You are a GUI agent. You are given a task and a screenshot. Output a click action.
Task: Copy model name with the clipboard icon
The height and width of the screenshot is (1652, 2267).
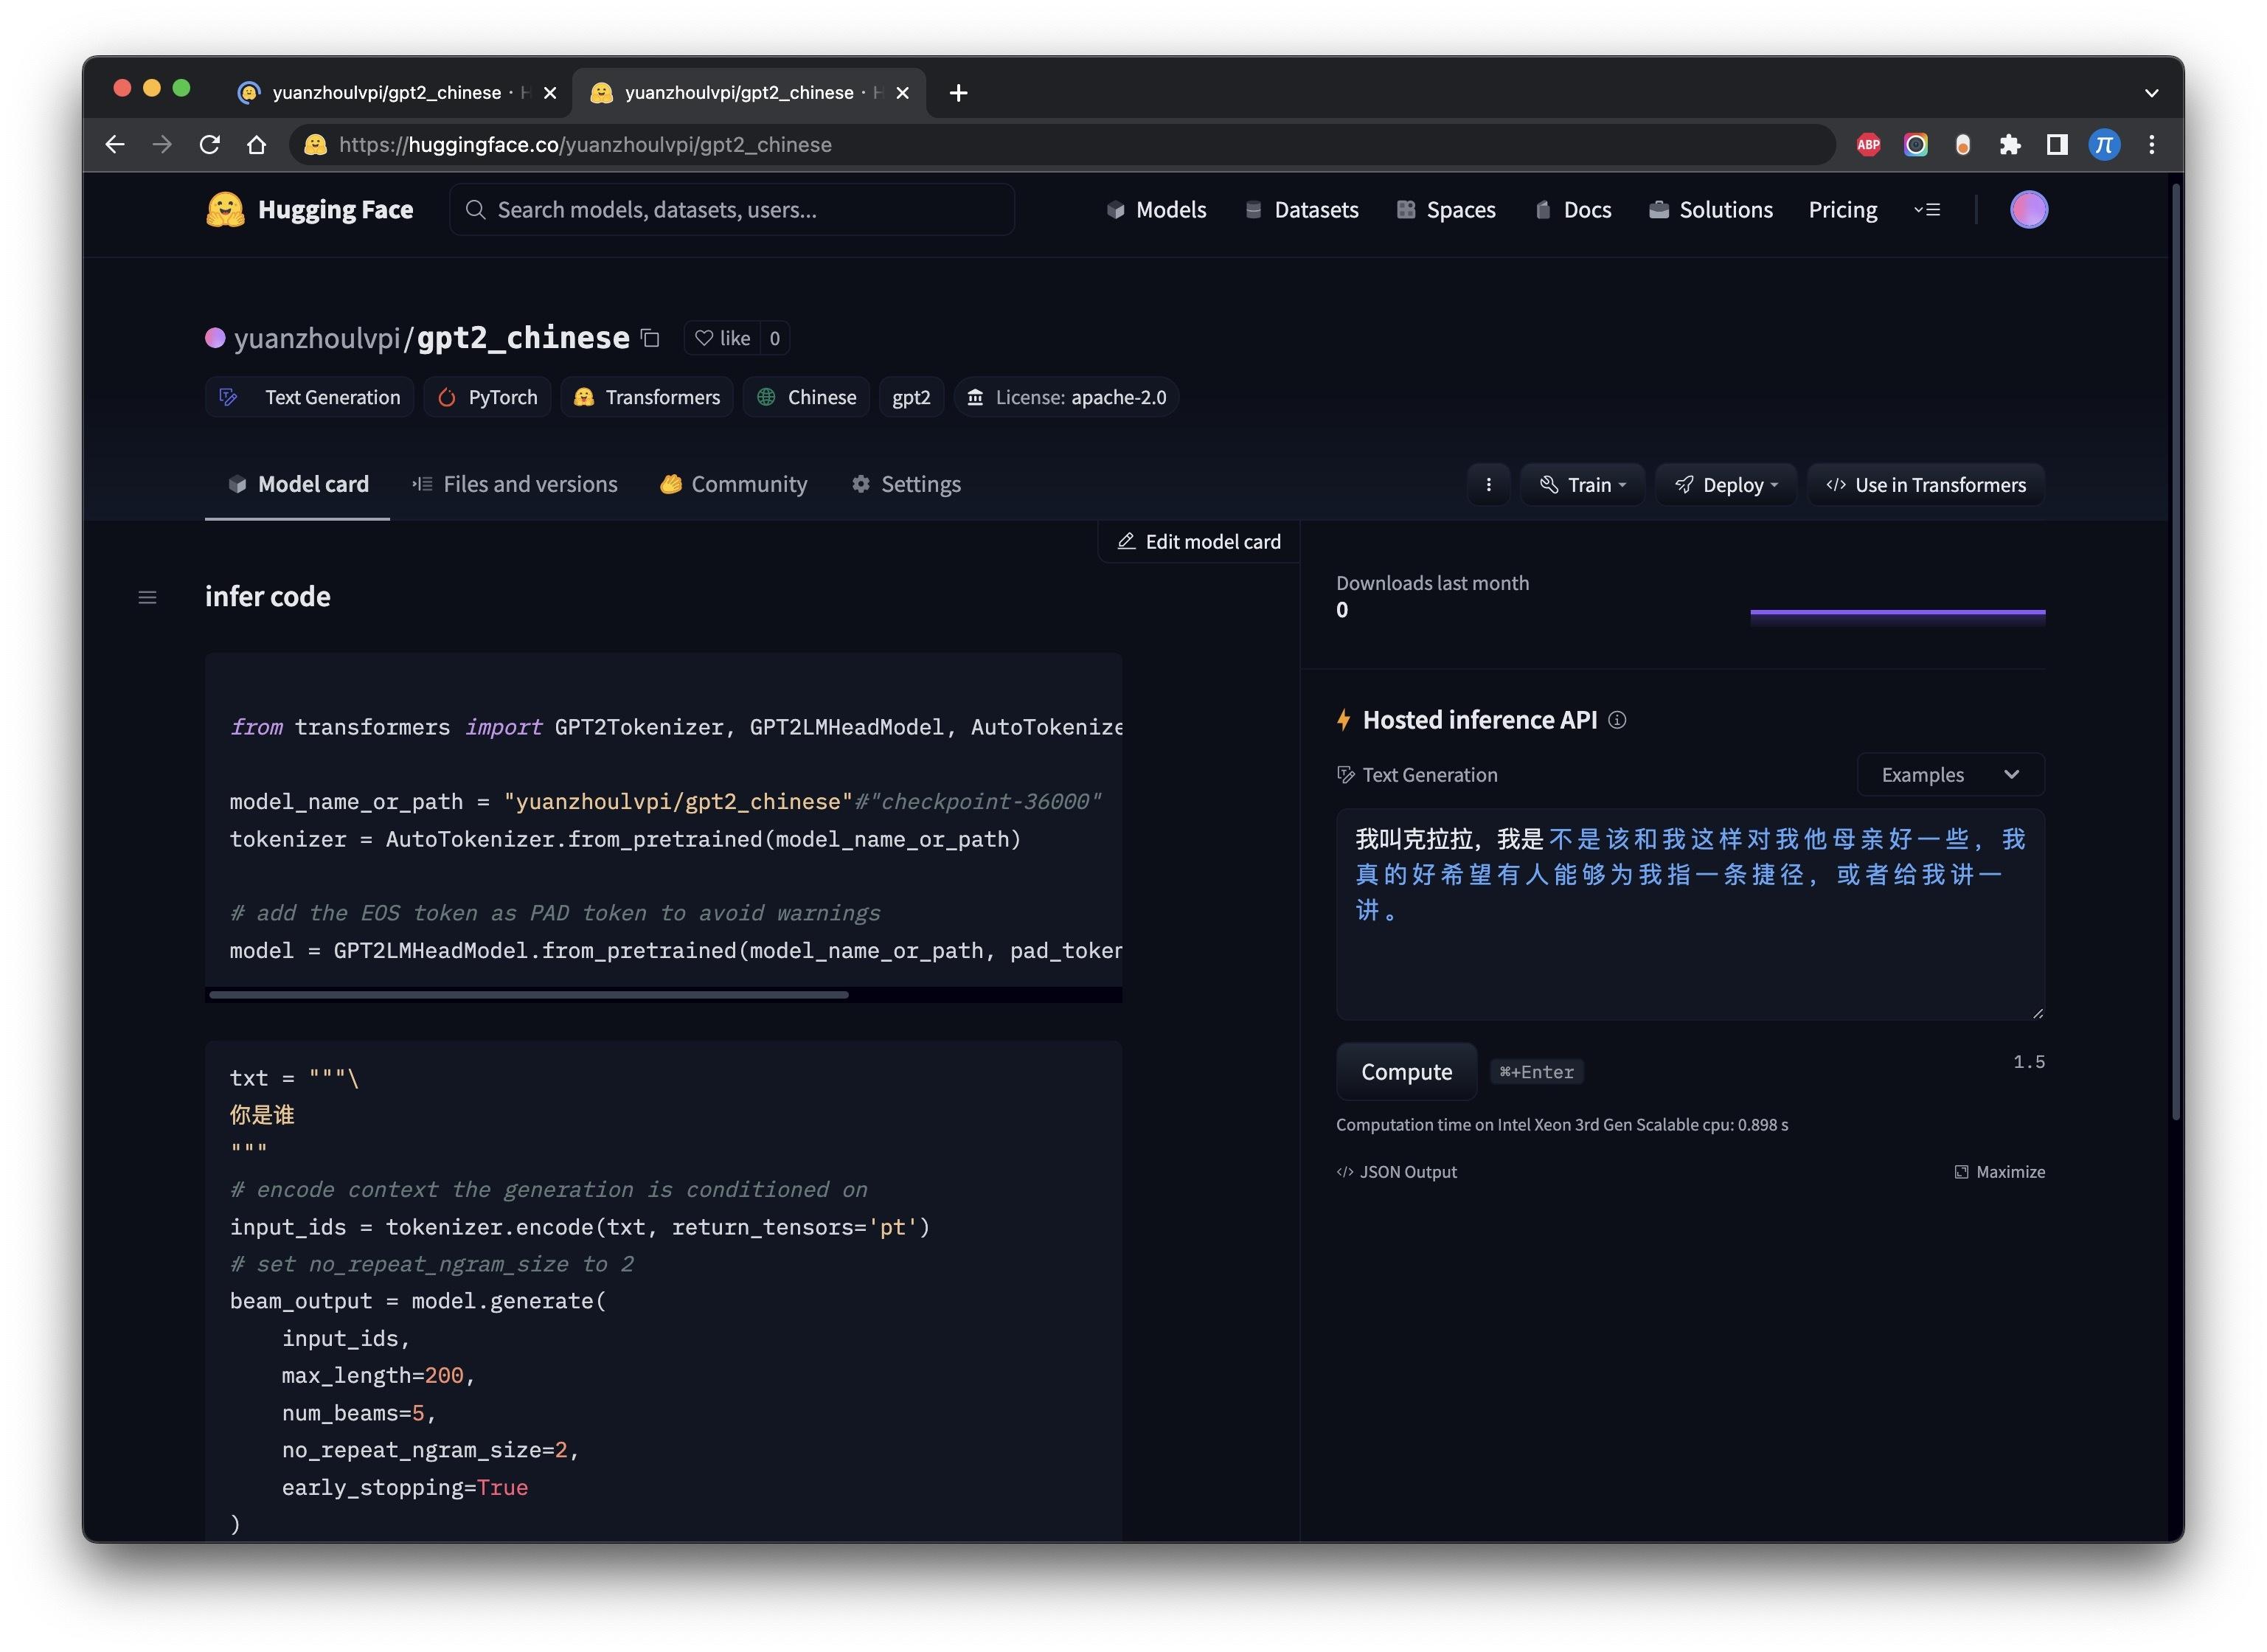point(650,338)
